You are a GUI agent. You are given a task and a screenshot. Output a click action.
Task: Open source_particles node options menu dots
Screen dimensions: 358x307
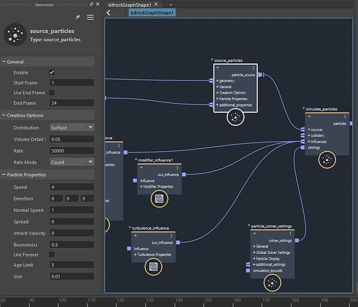(254, 68)
